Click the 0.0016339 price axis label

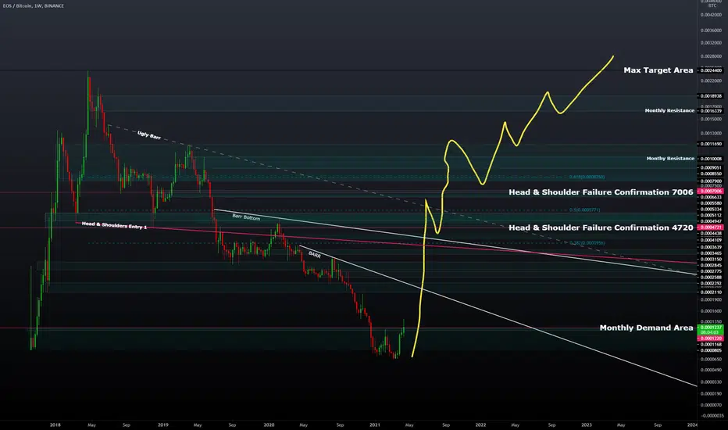pyautogui.click(x=711, y=111)
